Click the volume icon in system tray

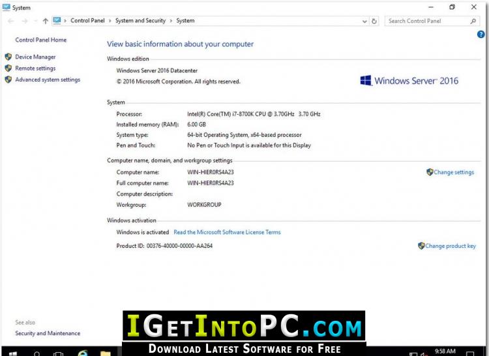[424, 354]
